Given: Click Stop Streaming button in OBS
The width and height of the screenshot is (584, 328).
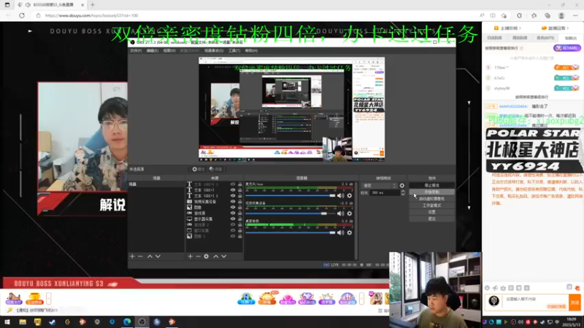Looking at the screenshot, I should pos(431,185).
